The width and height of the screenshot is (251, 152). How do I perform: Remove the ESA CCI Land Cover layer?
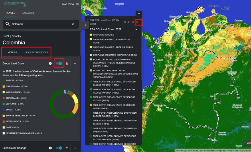click(137, 22)
